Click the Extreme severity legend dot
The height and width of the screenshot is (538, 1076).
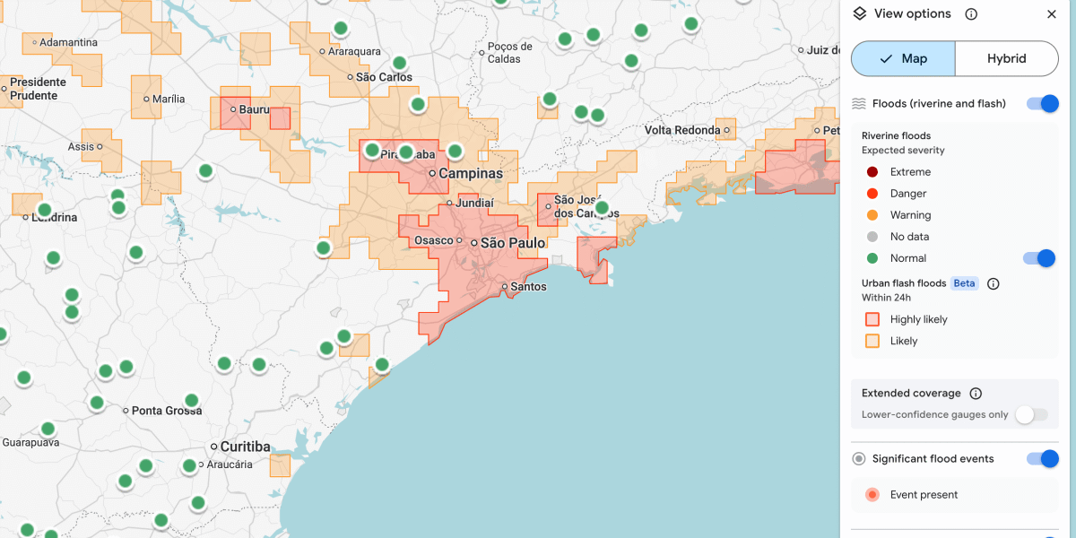click(872, 172)
